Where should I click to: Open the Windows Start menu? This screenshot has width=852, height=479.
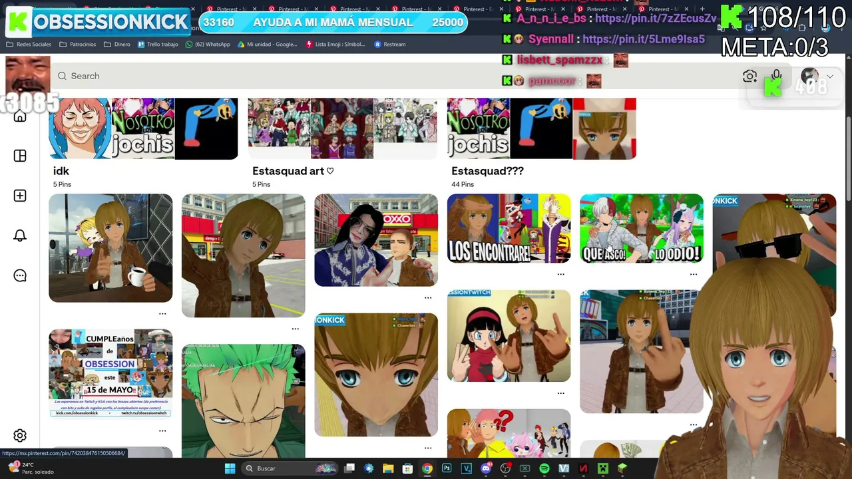point(230,468)
